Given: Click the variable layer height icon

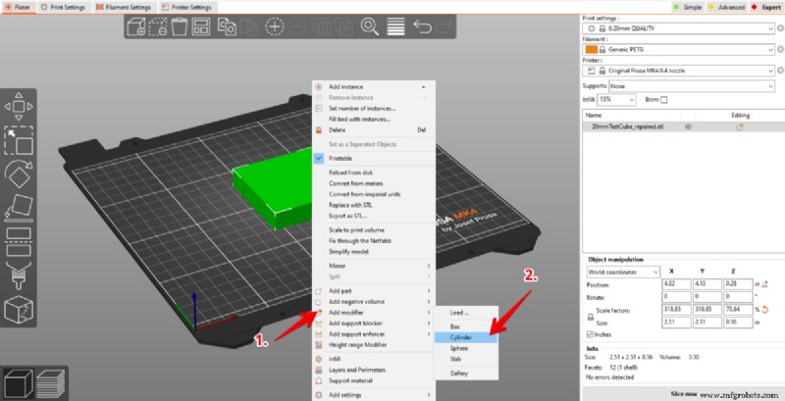Looking at the screenshot, I should (x=395, y=26).
